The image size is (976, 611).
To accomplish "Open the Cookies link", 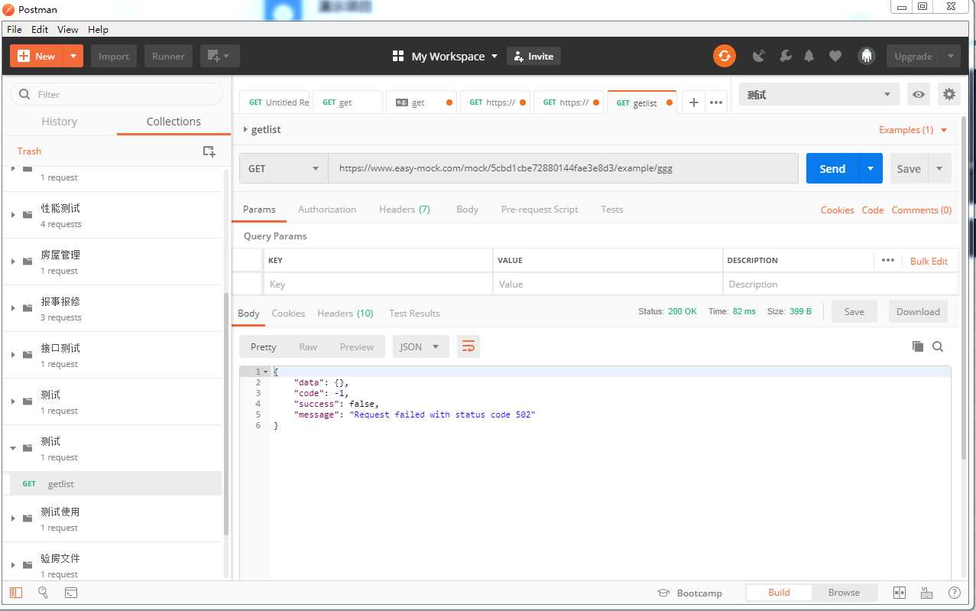I will click(837, 210).
